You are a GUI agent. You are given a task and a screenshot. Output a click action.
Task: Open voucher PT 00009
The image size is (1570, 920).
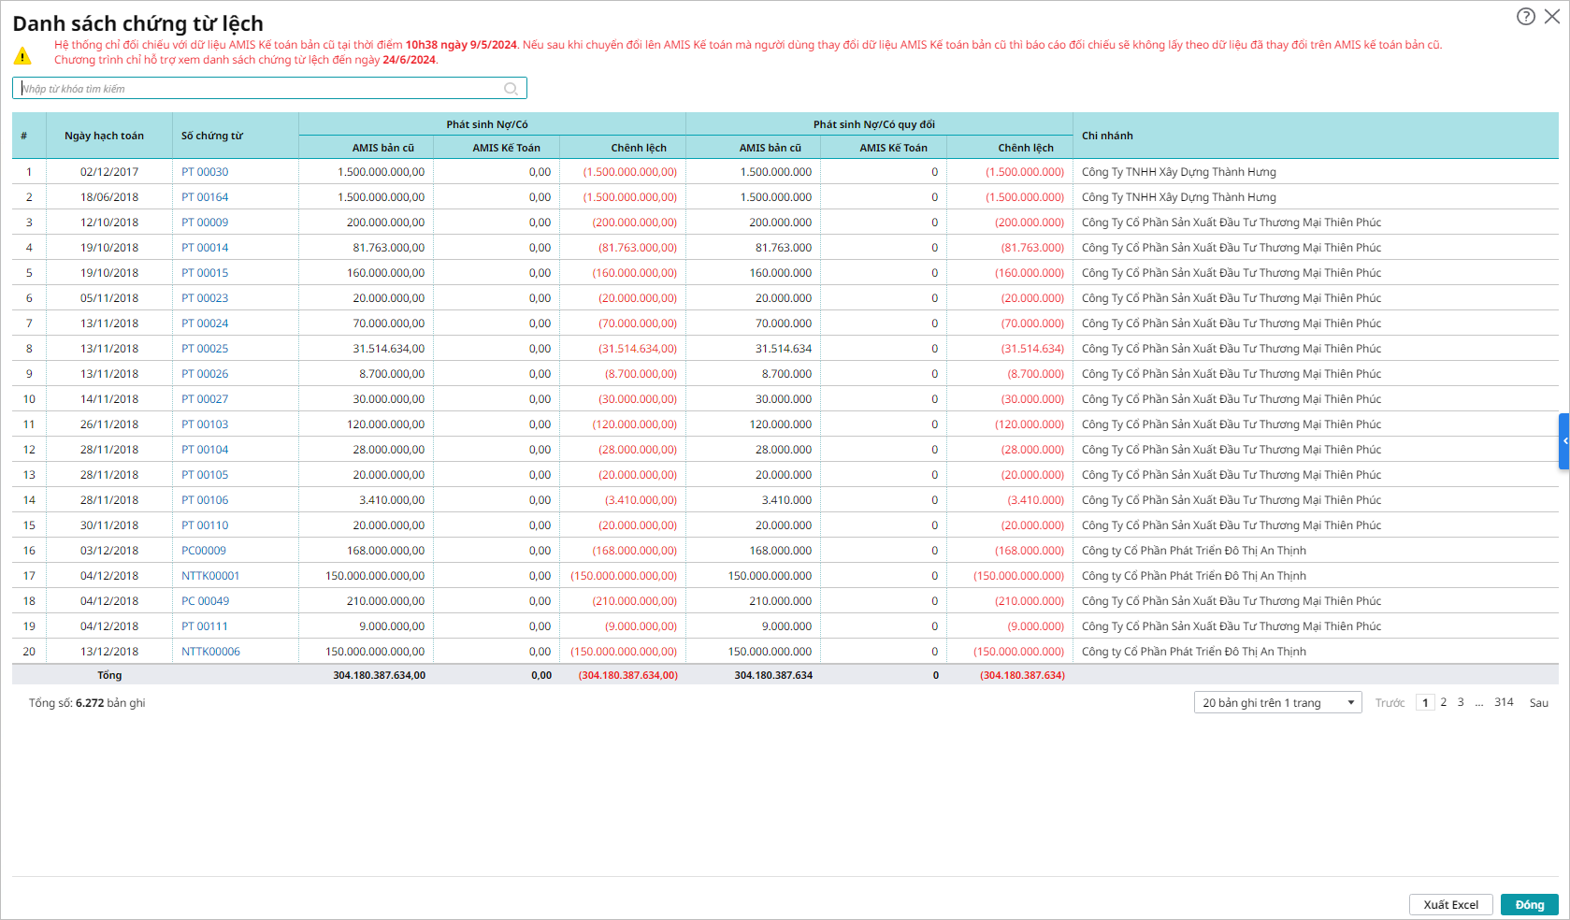coord(205,223)
